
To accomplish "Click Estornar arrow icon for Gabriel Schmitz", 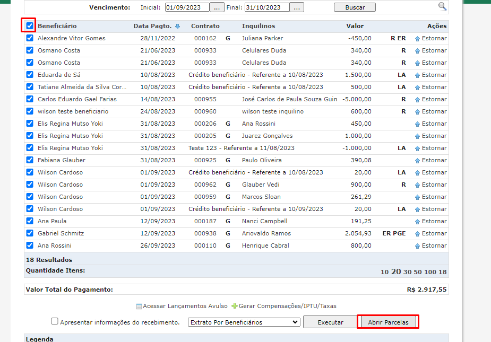I will (417, 234).
